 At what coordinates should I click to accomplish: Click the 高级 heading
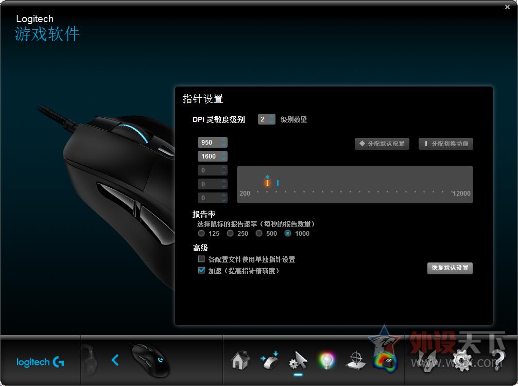click(200, 248)
